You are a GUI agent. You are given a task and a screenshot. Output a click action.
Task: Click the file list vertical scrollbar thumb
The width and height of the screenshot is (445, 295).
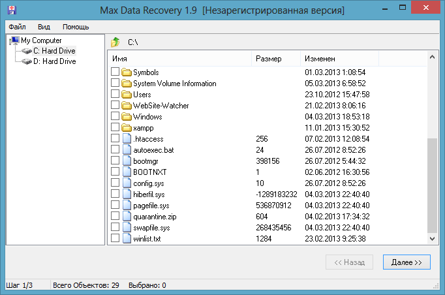[432, 186]
